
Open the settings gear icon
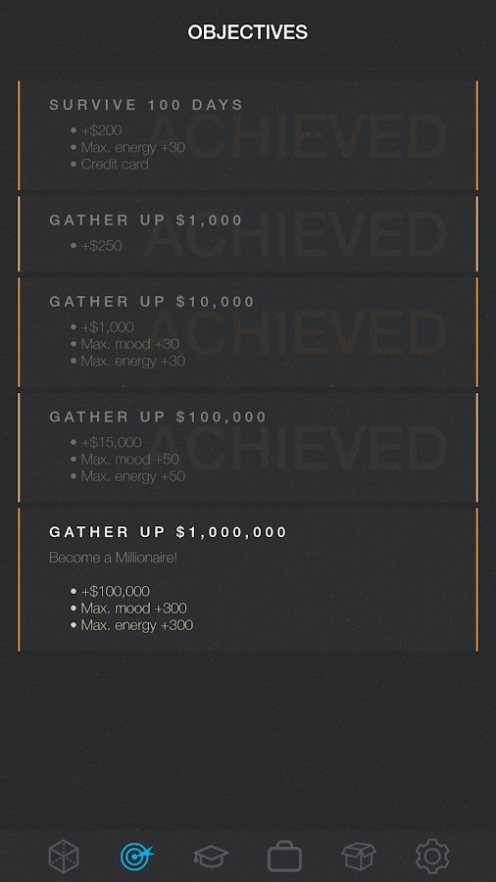click(432, 857)
